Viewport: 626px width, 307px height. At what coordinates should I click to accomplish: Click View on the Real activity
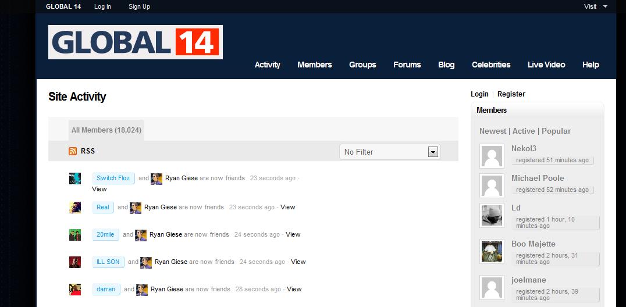288,207
